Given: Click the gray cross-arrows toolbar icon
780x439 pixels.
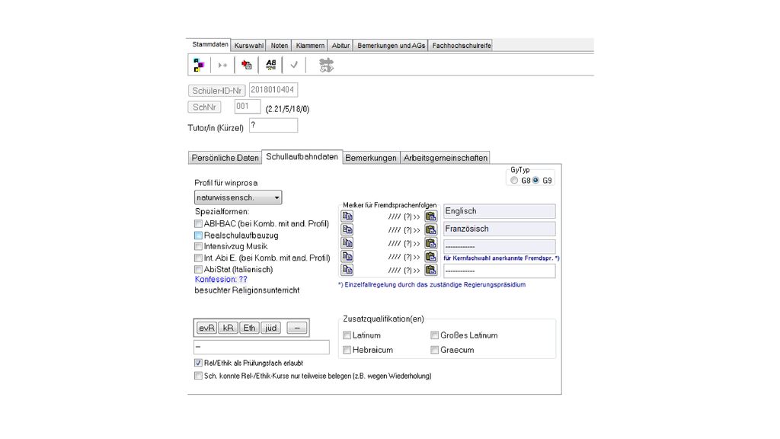Looking at the screenshot, I should point(326,65).
